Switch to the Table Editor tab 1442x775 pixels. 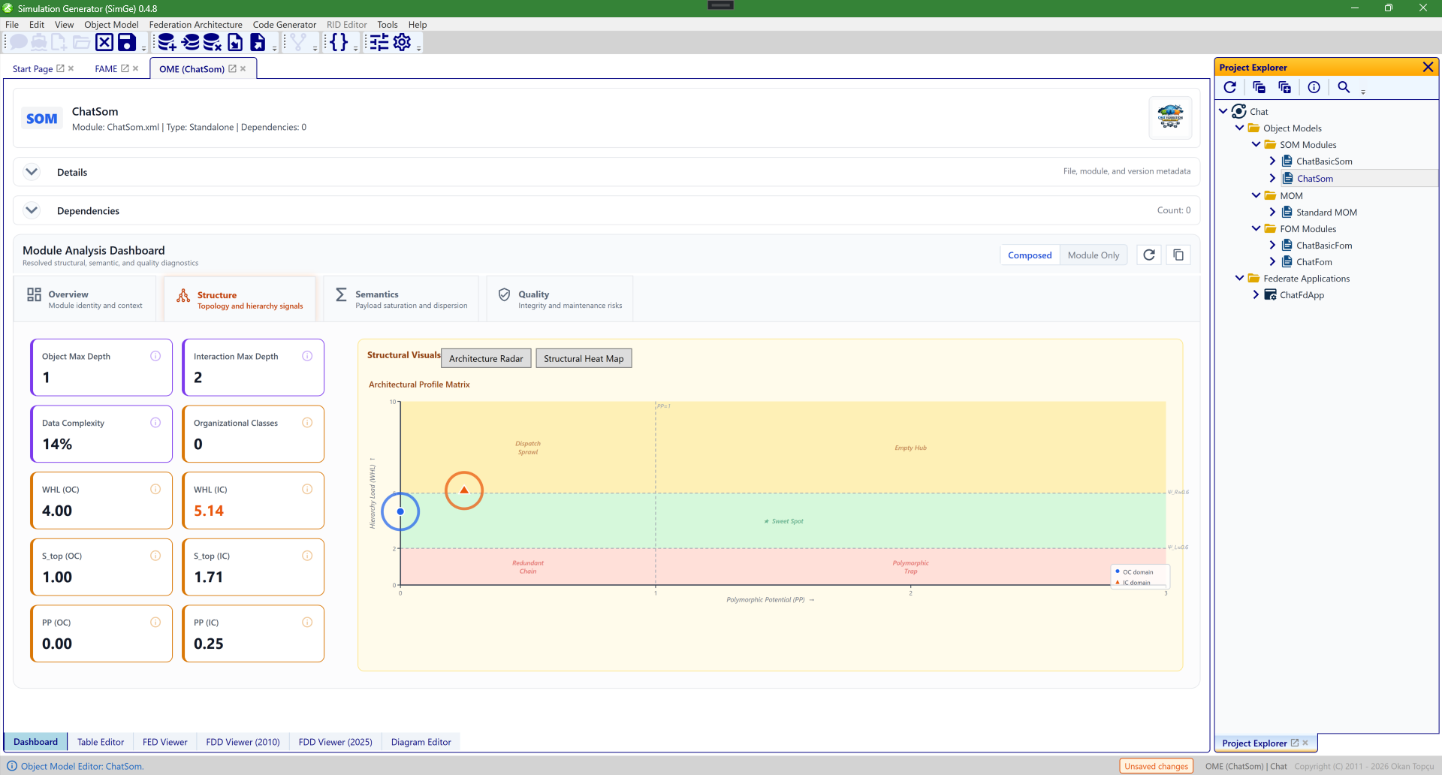[x=101, y=742]
